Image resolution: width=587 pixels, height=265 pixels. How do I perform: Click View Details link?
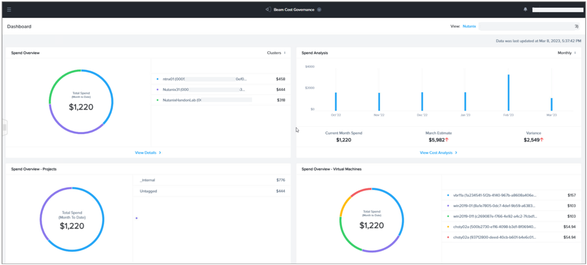coord(148,153)
